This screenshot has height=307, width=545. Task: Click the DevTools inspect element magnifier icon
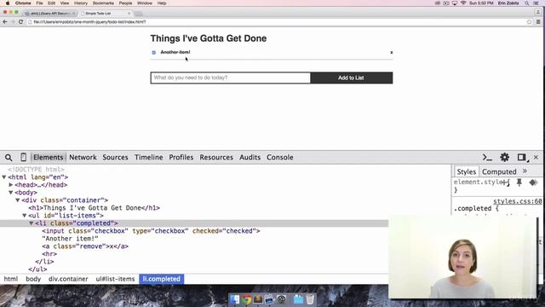tap(9, 158)
